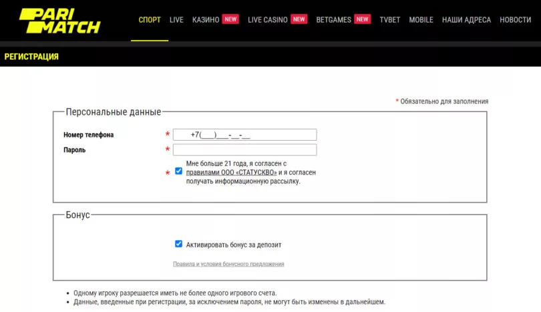Go to LIVE CASINO section
Screen dimensions: 541x312
click(x=267, y=20)
